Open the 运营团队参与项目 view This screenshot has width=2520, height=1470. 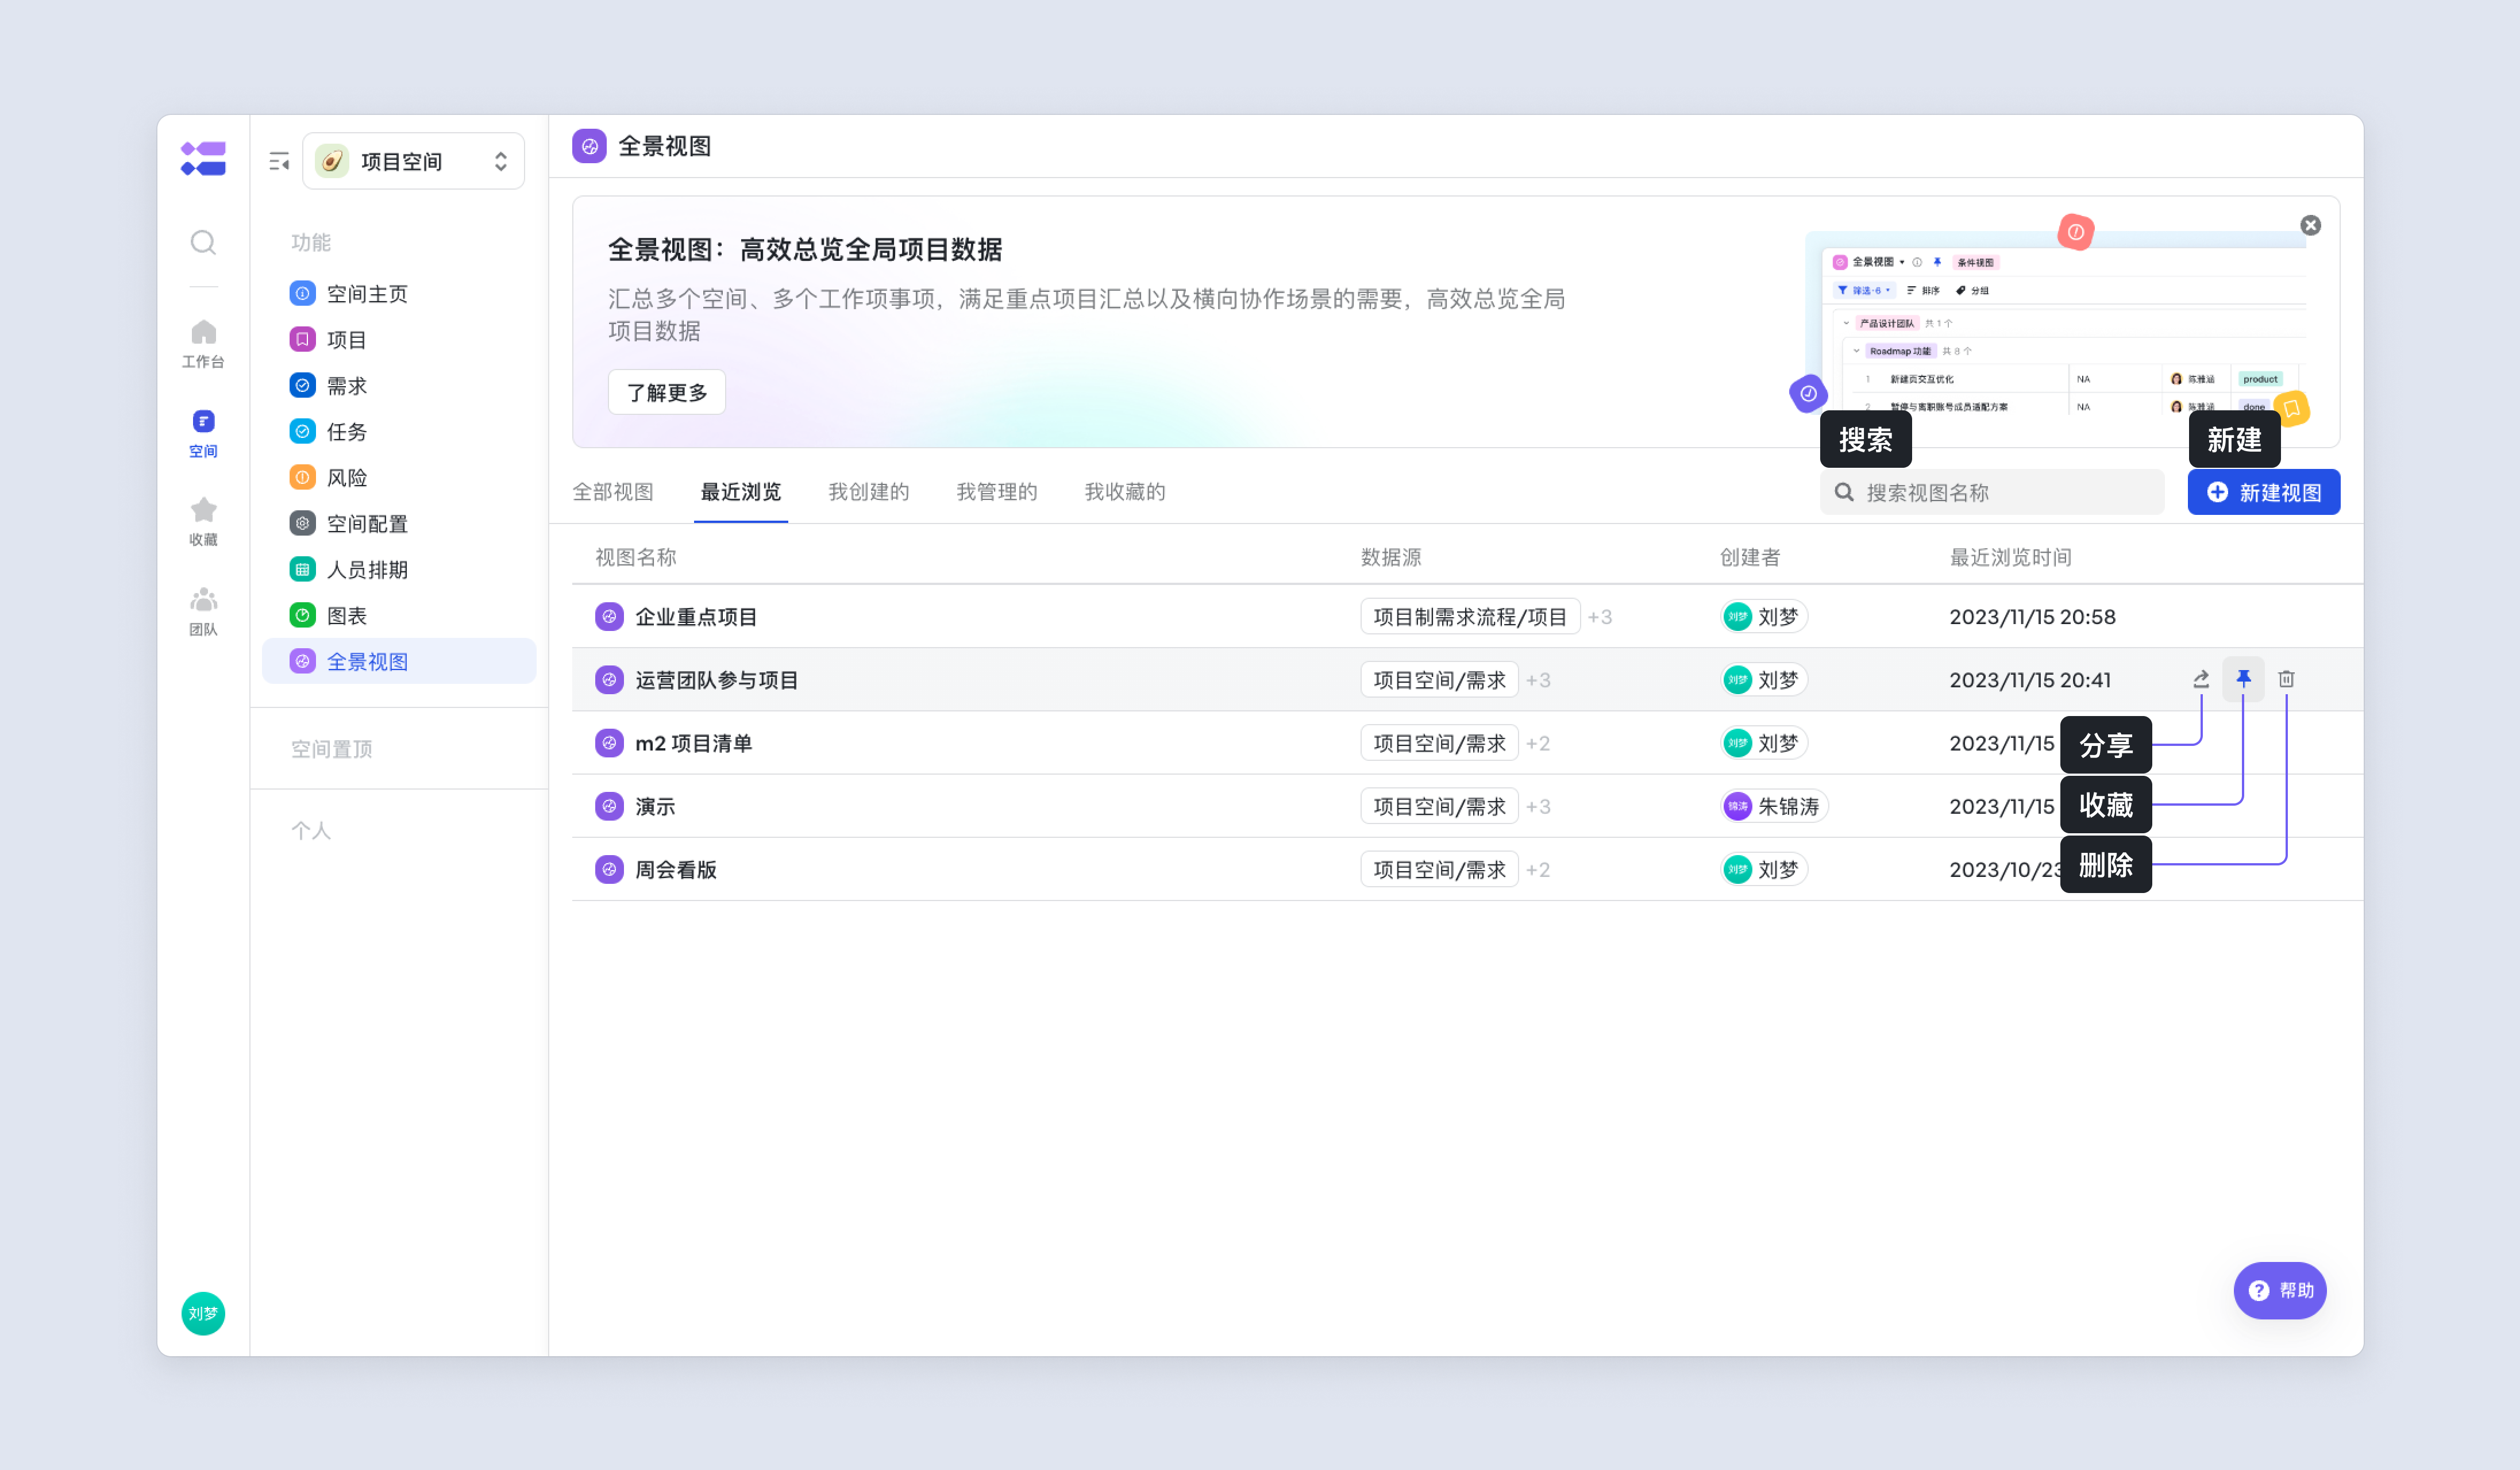click(717, 679)
